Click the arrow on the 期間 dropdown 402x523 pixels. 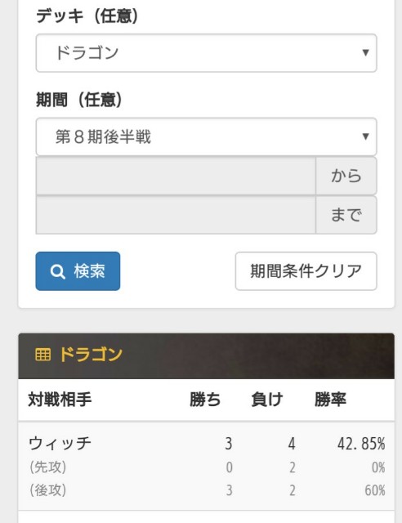point(365,136)
